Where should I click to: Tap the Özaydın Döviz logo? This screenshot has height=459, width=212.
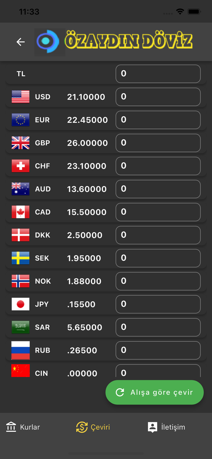114,42
